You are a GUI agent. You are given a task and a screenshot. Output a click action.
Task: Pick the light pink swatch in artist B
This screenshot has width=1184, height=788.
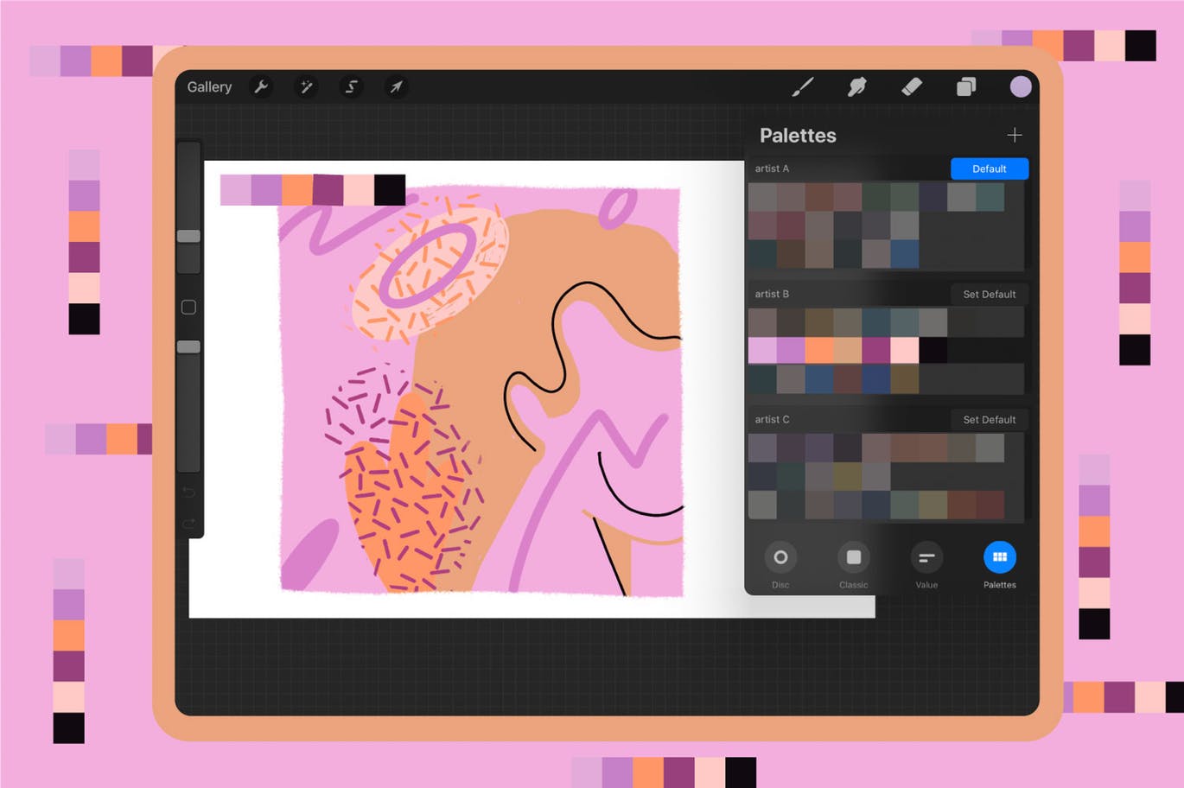(762, 350)
